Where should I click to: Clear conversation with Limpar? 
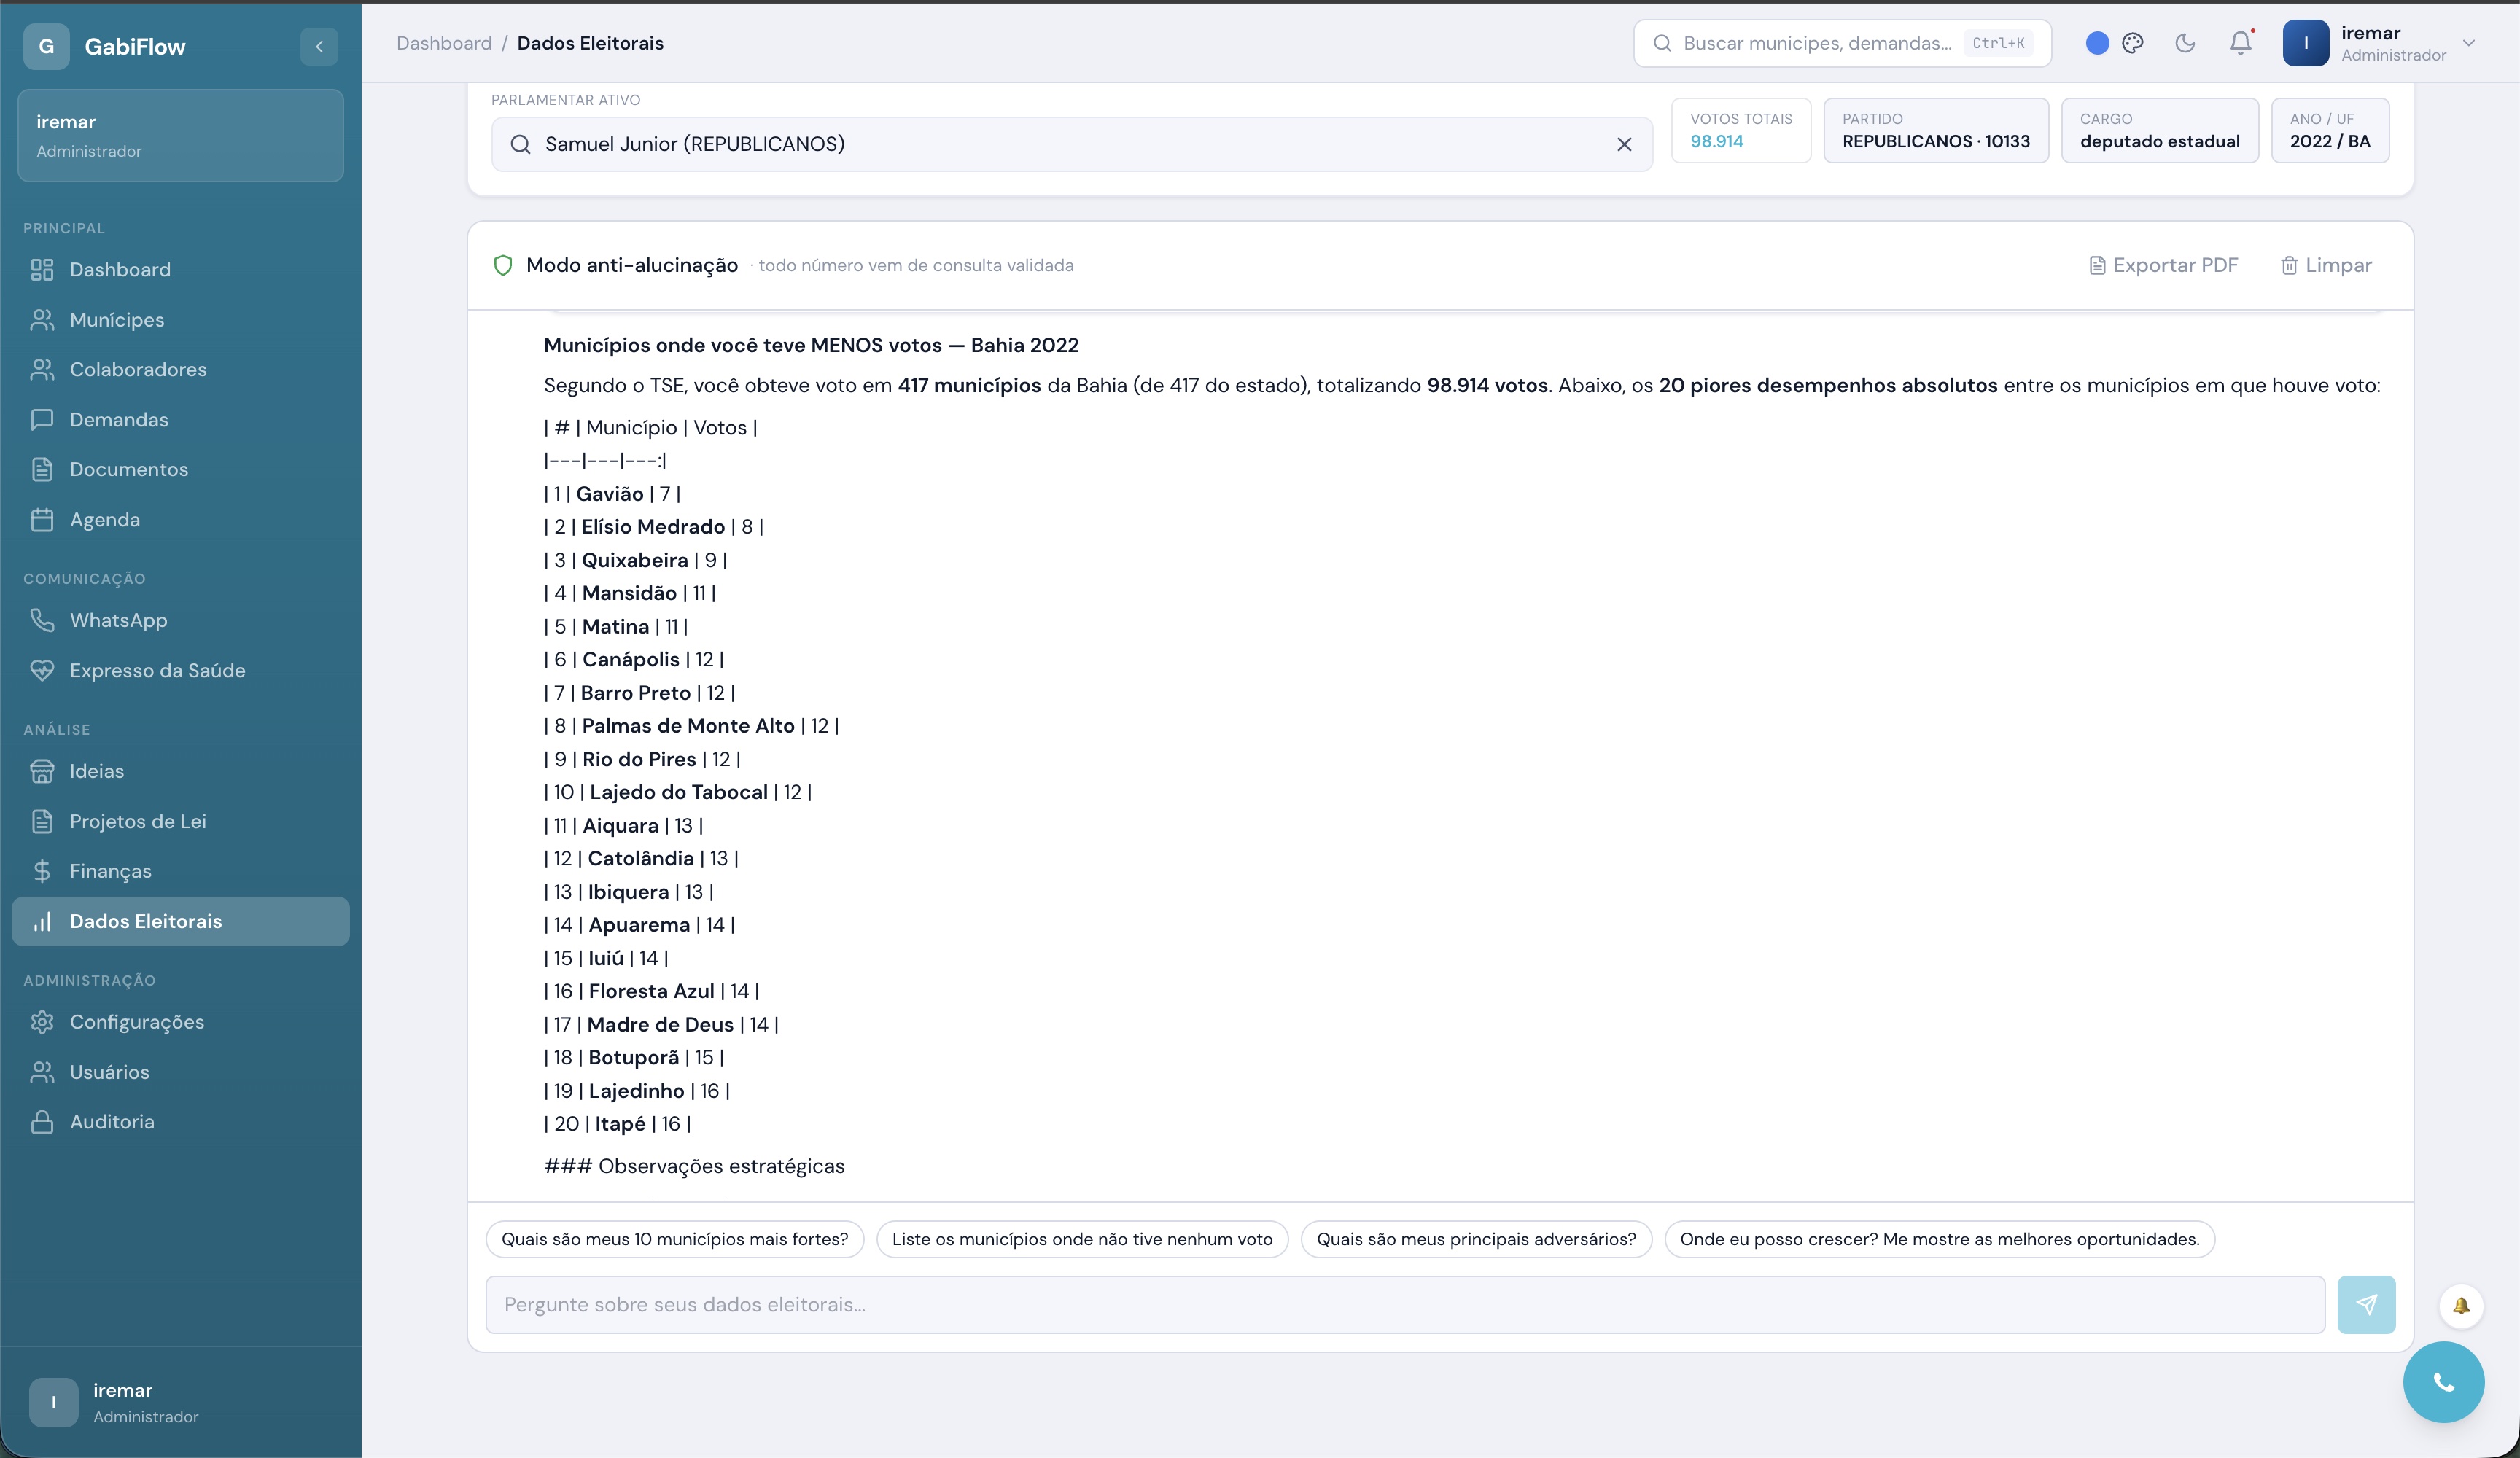point(2326,265)
